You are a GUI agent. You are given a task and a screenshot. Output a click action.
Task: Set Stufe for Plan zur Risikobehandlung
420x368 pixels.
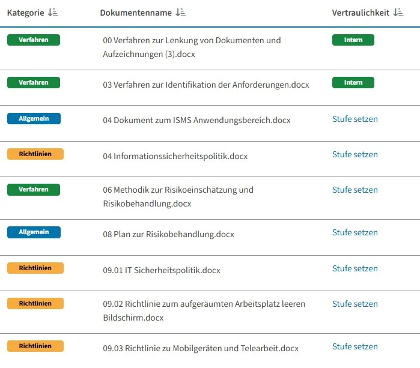355,232
